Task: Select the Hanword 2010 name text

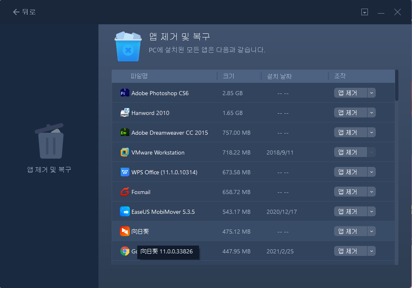Action: 150,113
